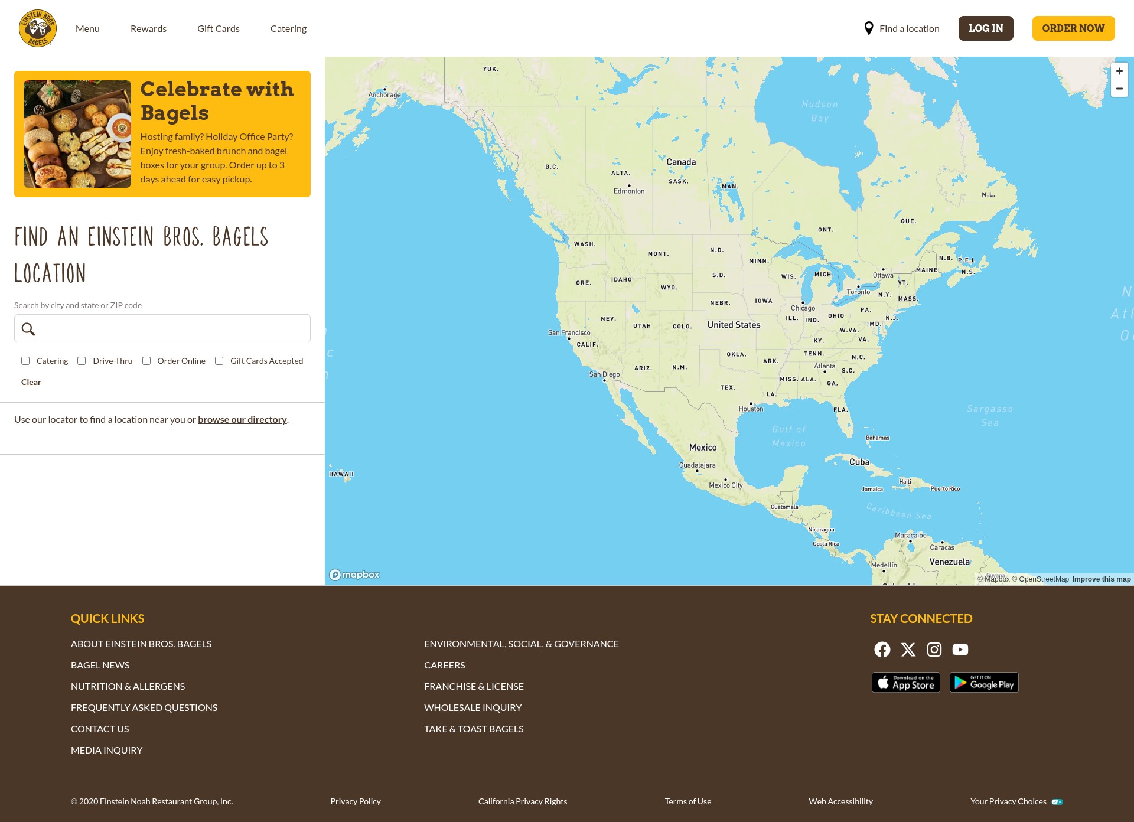Enable the Drive-Thru filter checkbox
1134x822 pixels.
[x=82, y=361]
